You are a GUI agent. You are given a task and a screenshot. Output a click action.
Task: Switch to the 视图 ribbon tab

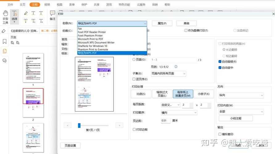click(60, 5)
